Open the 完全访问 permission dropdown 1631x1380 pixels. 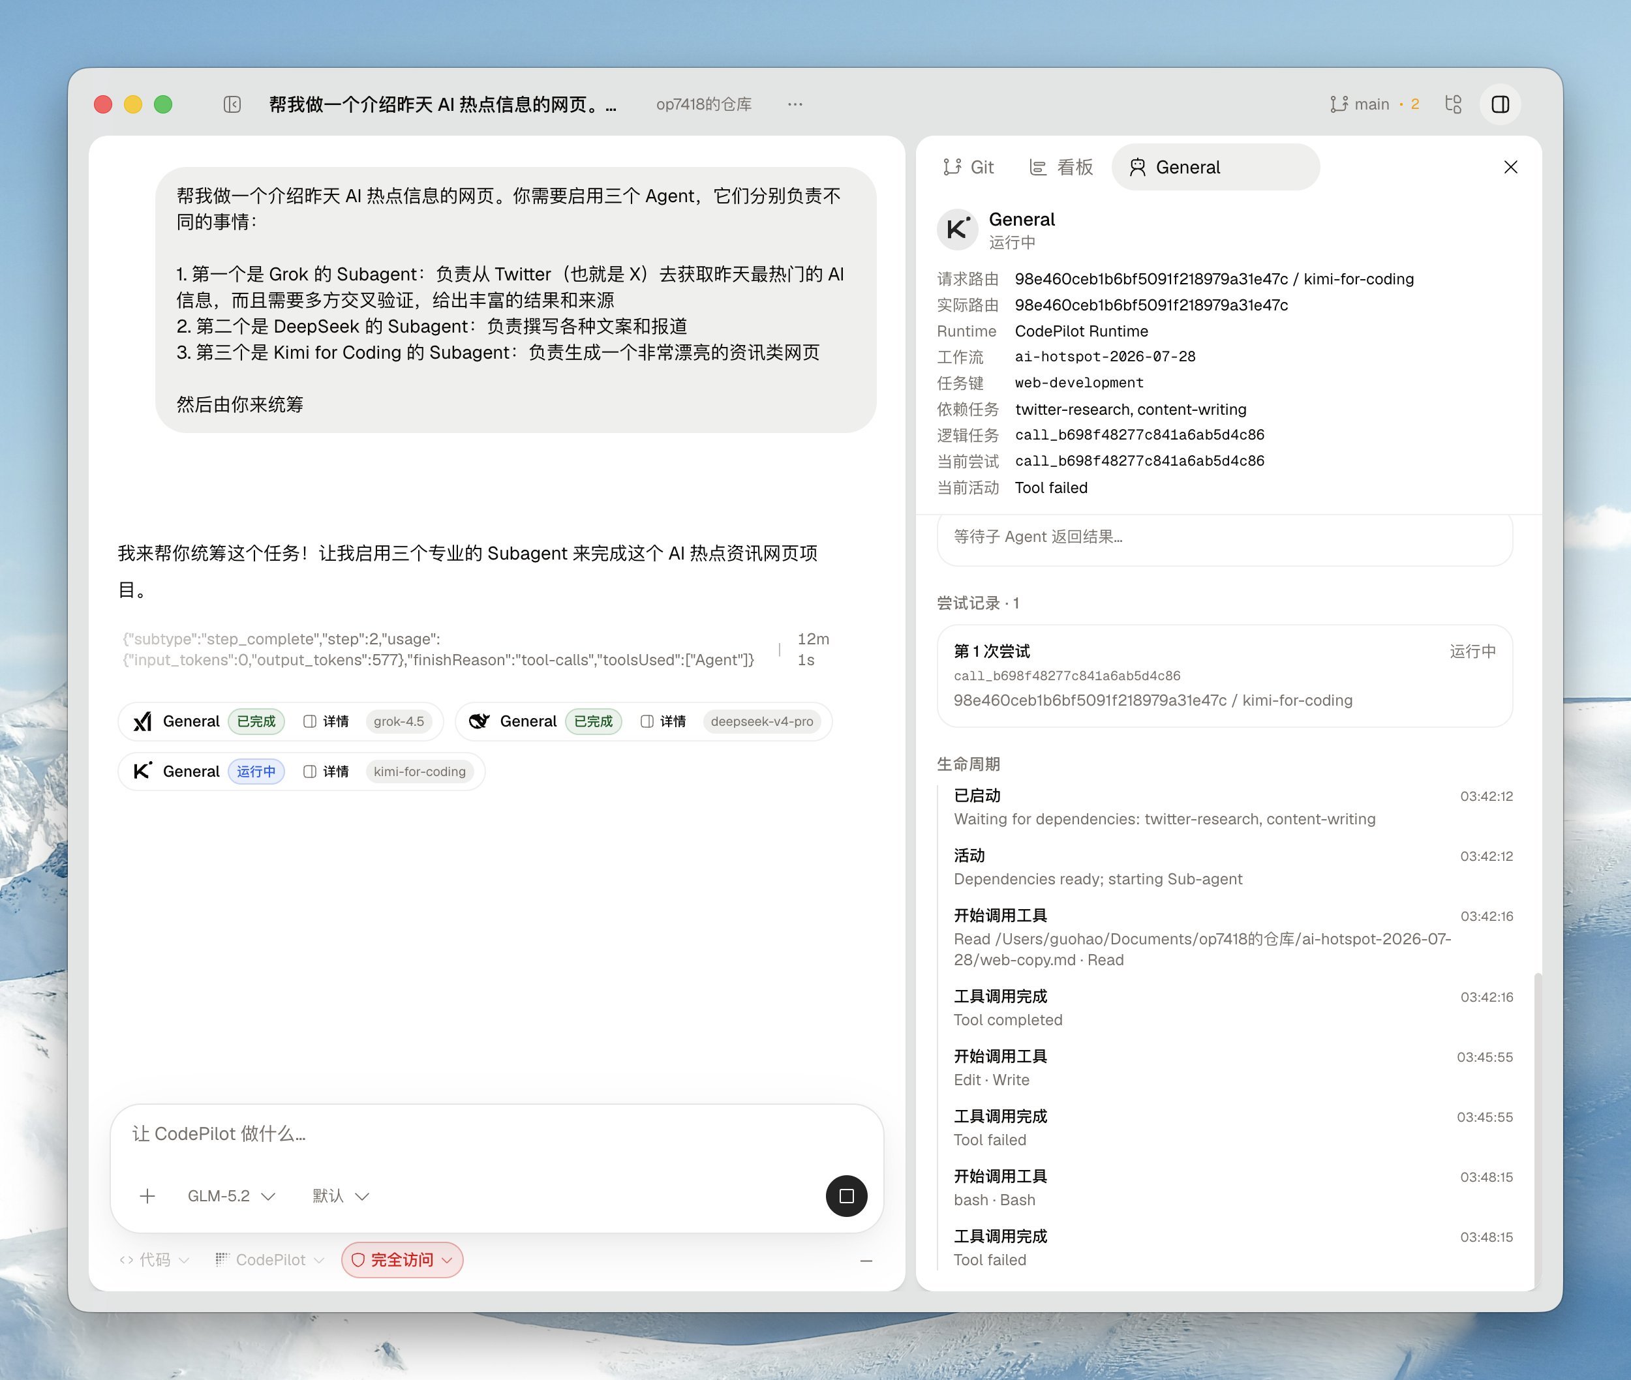click(403, 1260)
